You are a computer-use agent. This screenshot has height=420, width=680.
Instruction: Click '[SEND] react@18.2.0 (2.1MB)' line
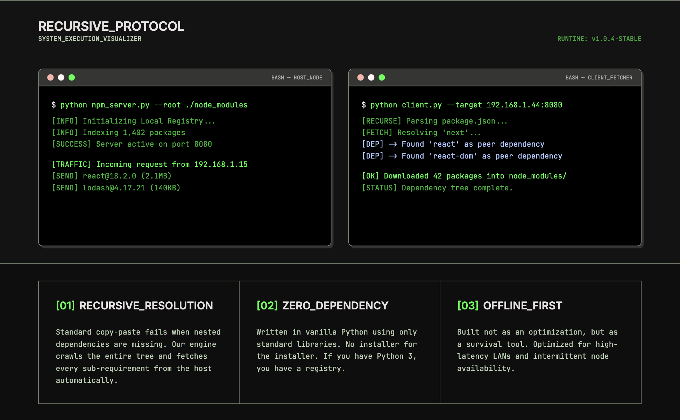(x=112, y=176)
